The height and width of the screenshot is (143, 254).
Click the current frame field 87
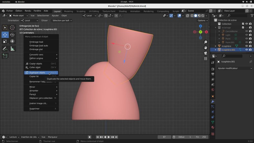point(164,137)
